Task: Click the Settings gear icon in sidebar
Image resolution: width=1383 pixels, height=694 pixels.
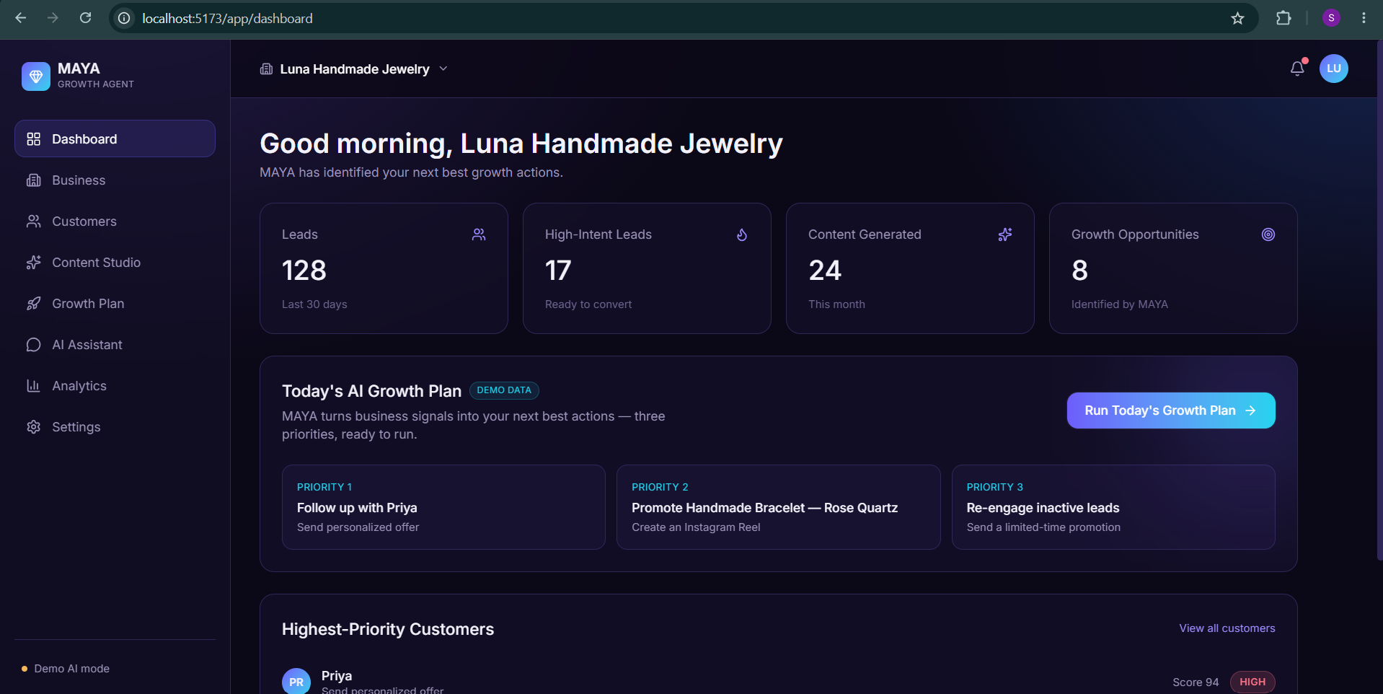Action: tap(33, 427)
